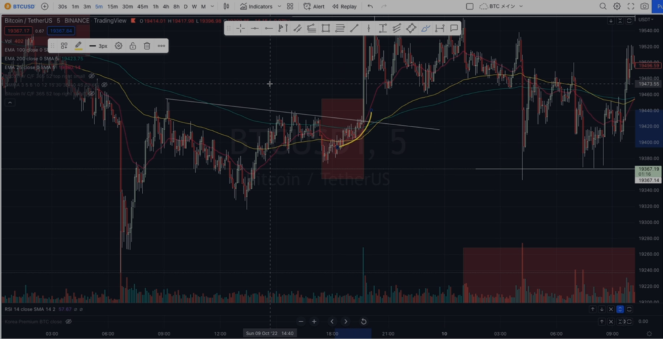This screenshot has height=339, width=663.
Task: Open the USDT currency dropdown
Action: pyautogui.click(x=646, y=19)
